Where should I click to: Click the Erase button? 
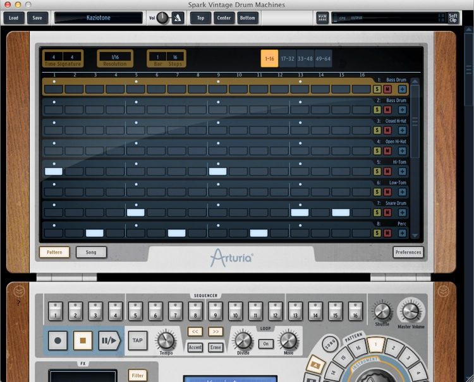click(216, 347)
